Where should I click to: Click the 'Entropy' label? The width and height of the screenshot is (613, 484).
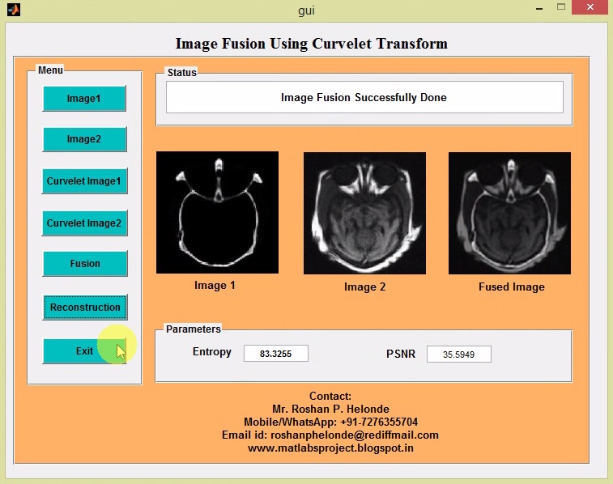pos(212,352)
